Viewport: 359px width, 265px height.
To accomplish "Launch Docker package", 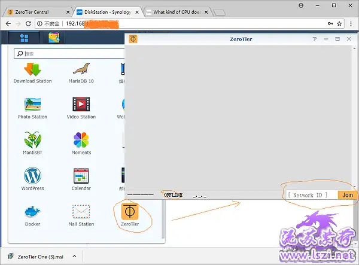I will coord(32,216).
